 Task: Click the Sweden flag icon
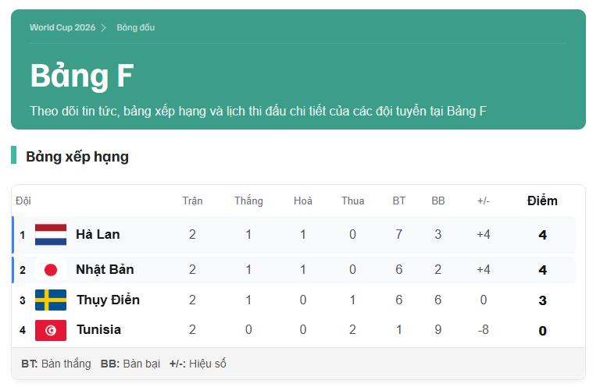(51, 300)
